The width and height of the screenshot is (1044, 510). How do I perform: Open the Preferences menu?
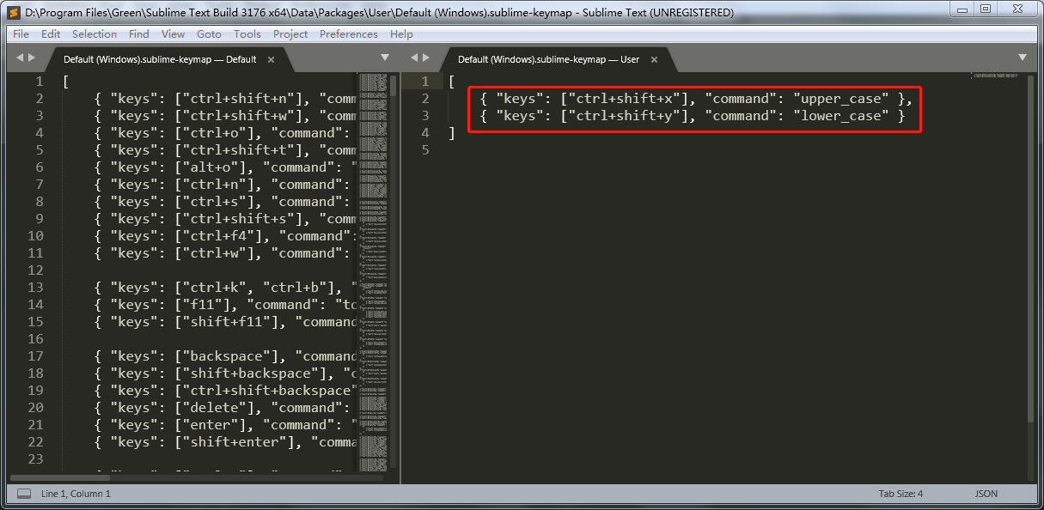point(348,33)
